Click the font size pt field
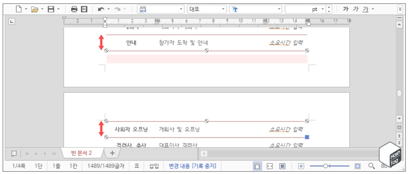This screenshot has height=174, width=408. pyautogui.click(x=302, y=9)
